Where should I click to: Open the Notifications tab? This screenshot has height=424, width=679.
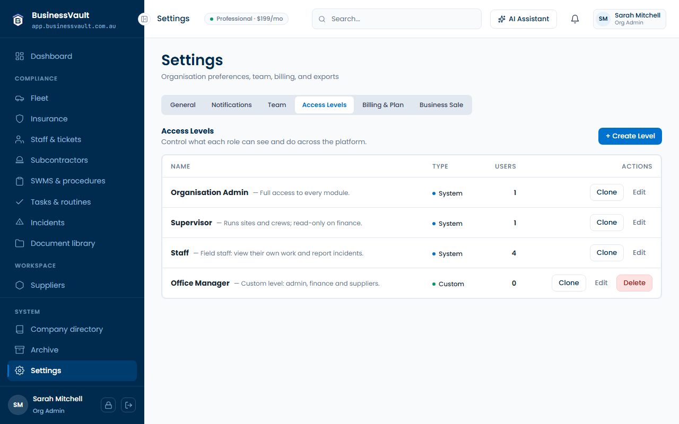point(232,105)
